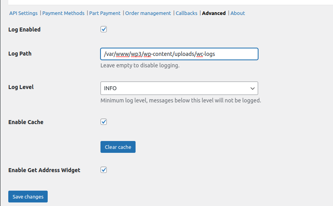Screen dimensions: 333x206
Task: Open the API Settings tab
Action: click(23, 13)
